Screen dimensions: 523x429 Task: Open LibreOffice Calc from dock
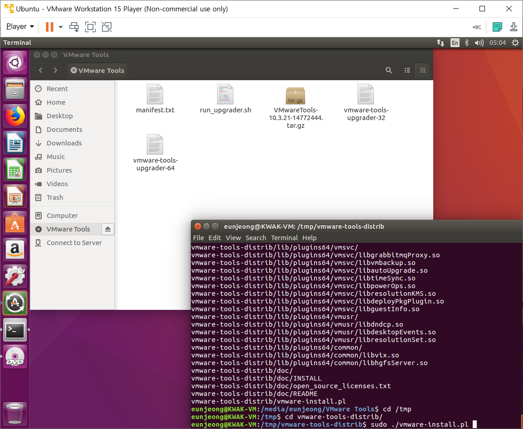click(15, 169)
